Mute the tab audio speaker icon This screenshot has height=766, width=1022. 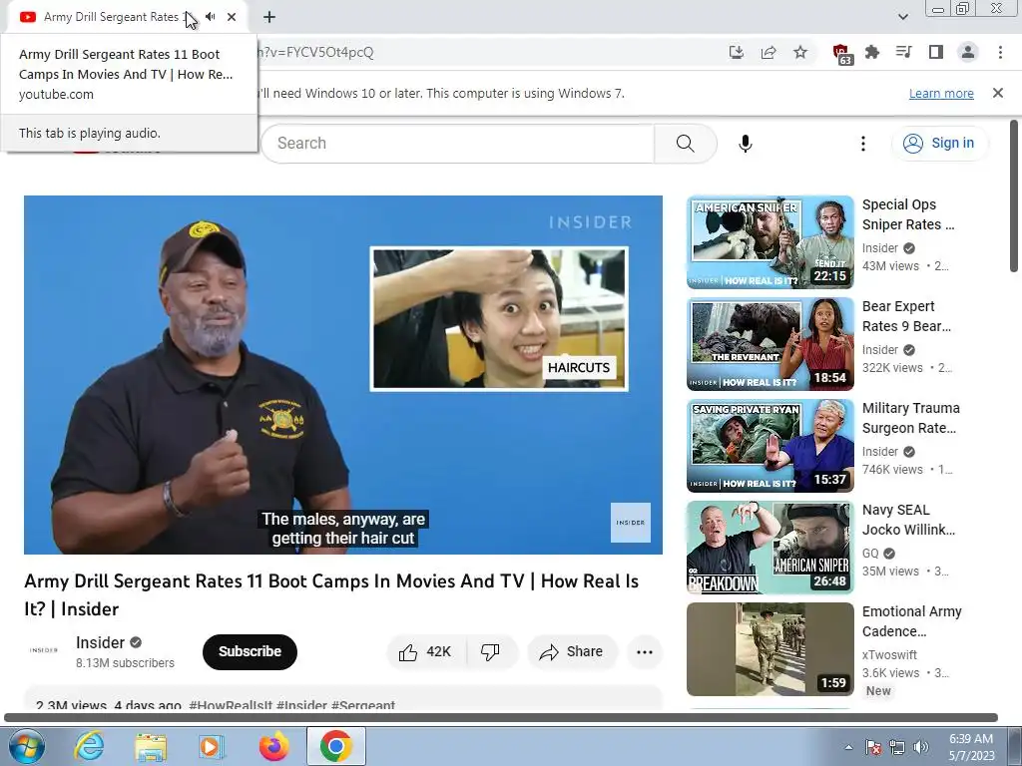210,17
